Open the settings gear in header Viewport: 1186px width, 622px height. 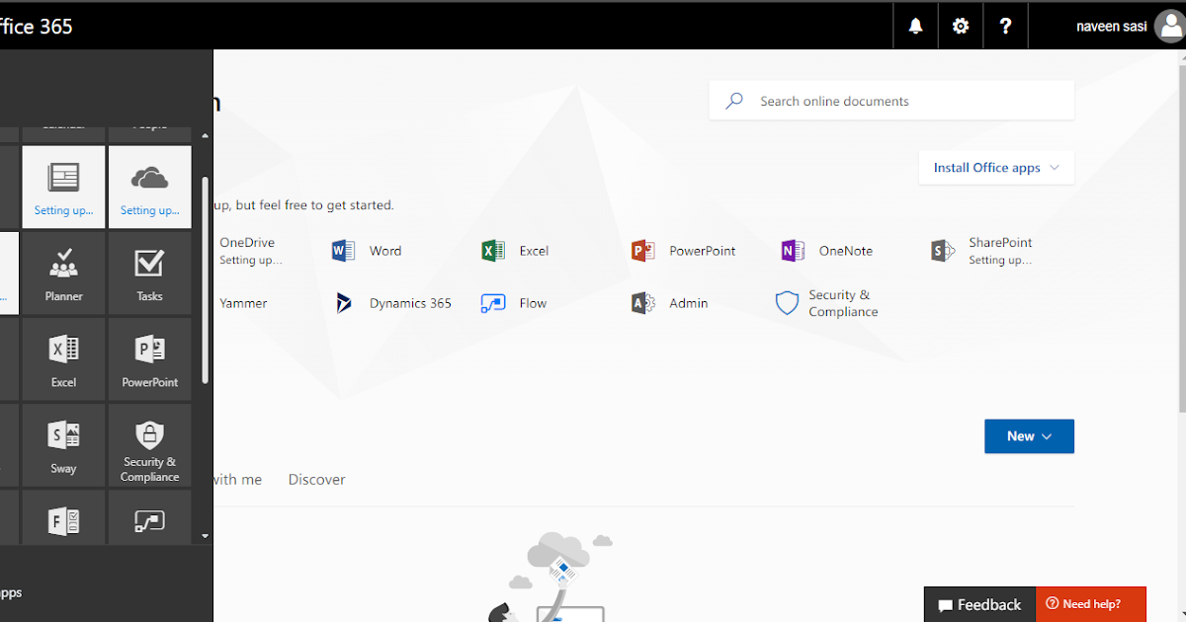(x=961, y=26)
